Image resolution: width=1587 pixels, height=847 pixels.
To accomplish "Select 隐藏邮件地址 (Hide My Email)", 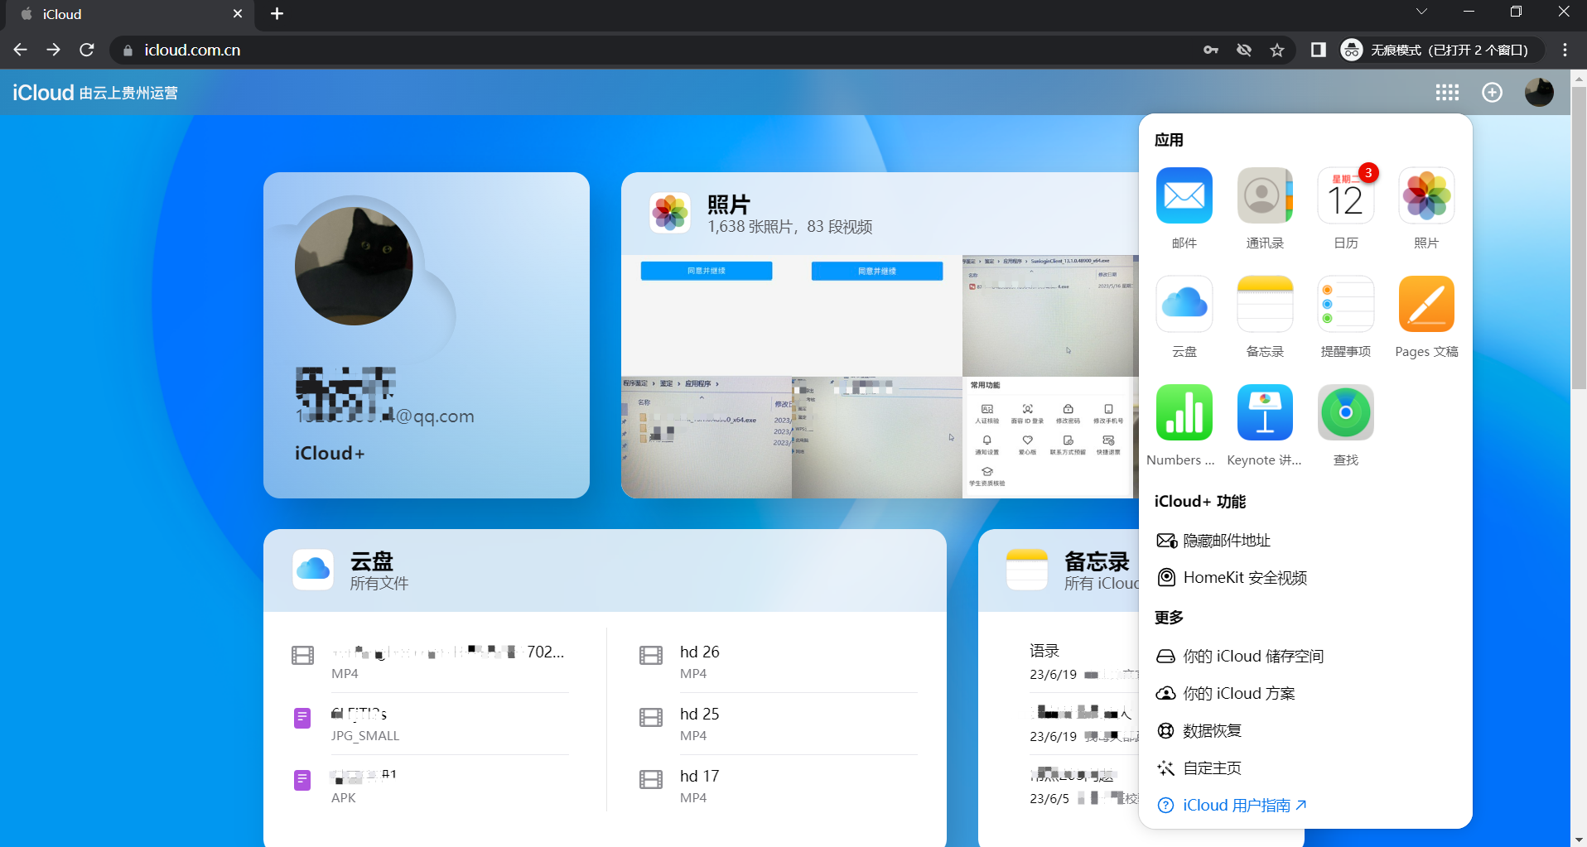I will (1213, 541).
